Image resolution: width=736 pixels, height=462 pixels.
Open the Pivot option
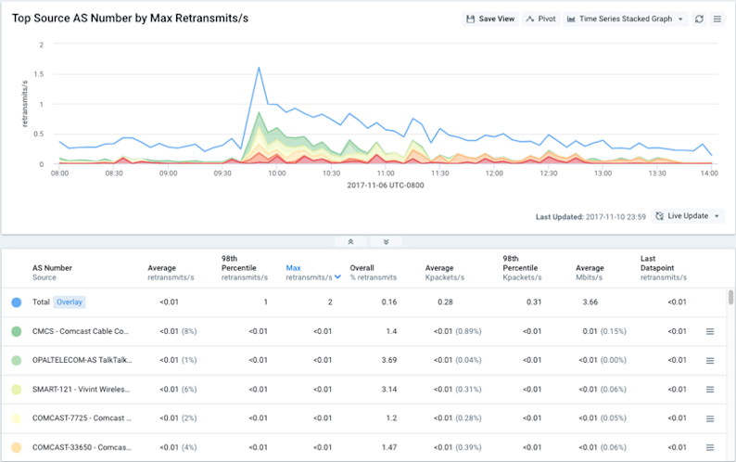pos(540,19)
